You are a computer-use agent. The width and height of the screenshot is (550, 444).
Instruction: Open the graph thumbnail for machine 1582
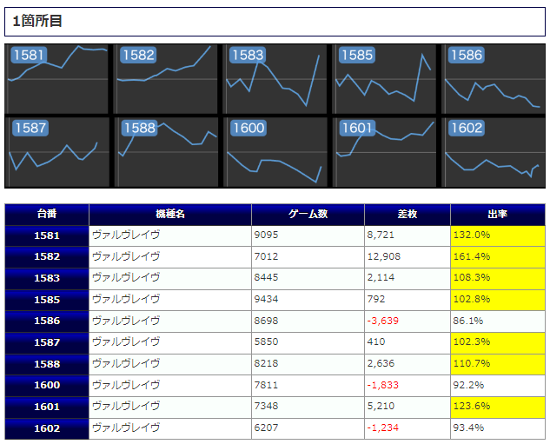(x=167, y=79)
